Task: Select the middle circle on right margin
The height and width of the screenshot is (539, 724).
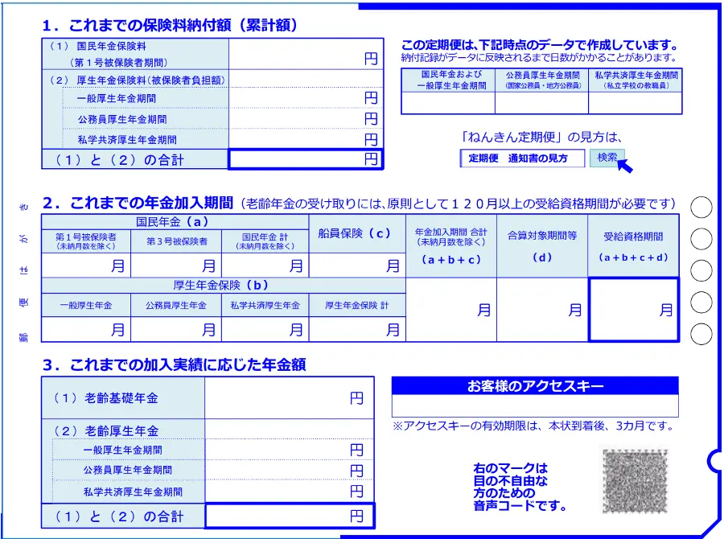Action: click(701, 270)
